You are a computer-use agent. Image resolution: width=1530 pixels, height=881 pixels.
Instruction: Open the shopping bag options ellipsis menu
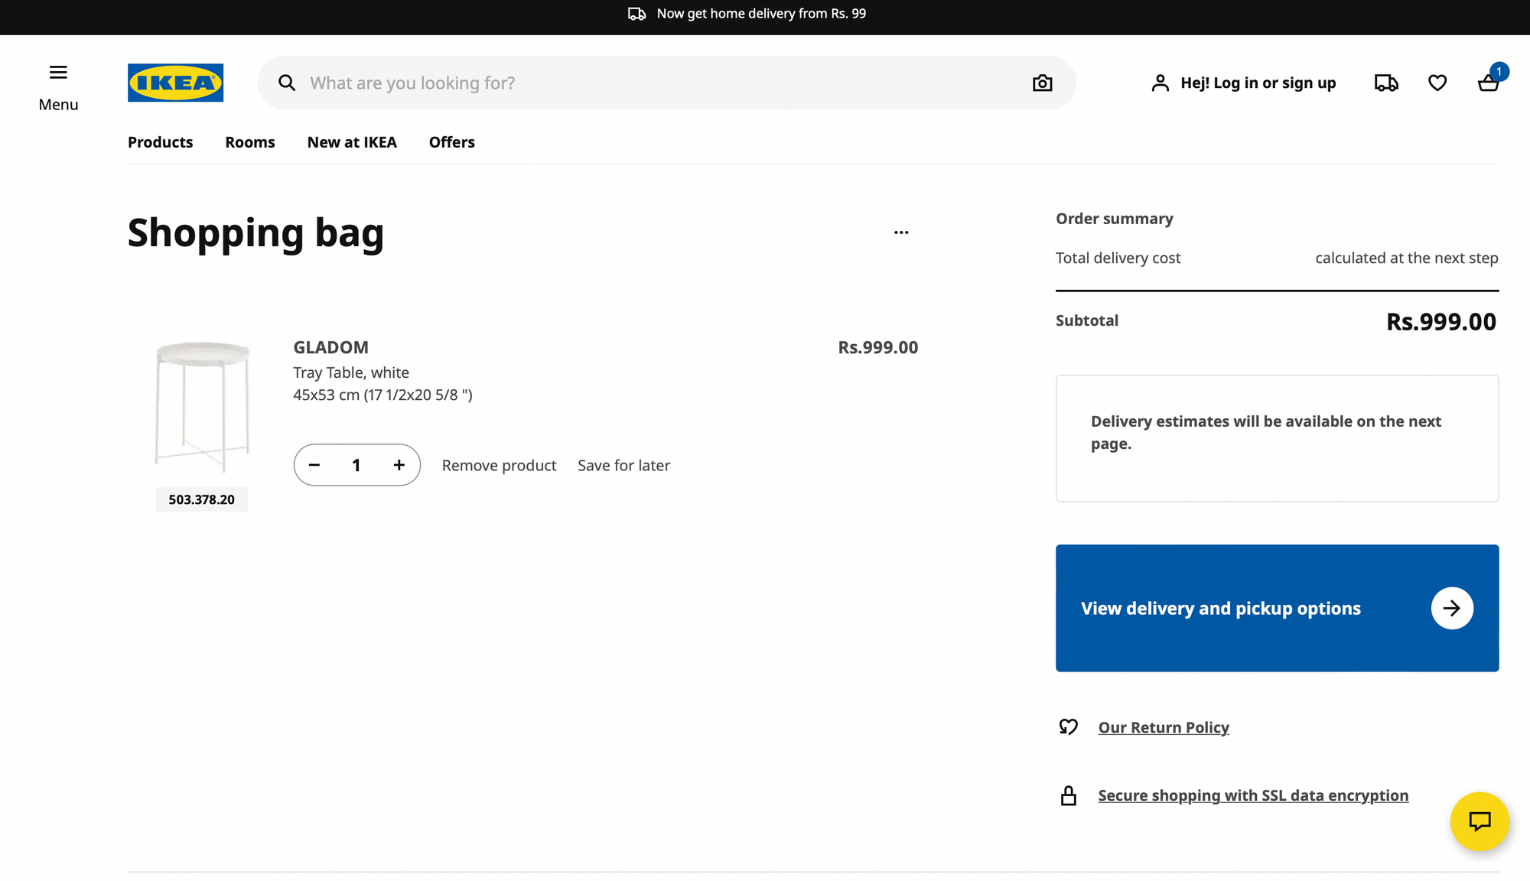click(901, 231)
